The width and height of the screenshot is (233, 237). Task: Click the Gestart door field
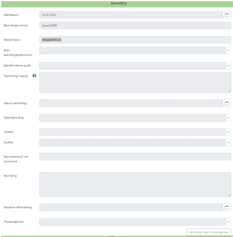[135, 40]
